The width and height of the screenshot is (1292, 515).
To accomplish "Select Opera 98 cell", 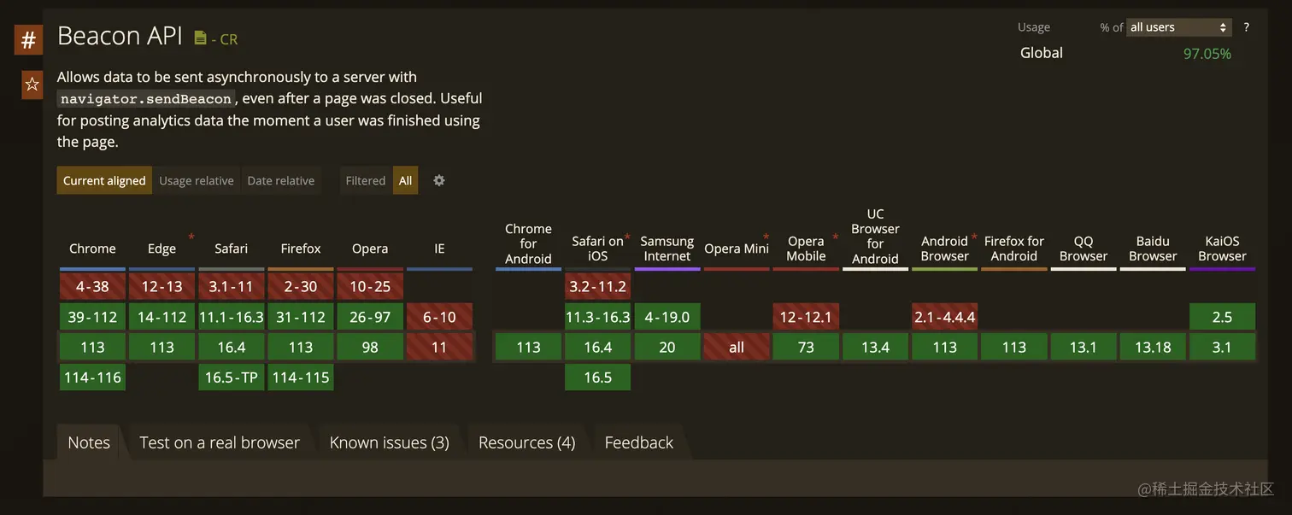I will 370,347.
